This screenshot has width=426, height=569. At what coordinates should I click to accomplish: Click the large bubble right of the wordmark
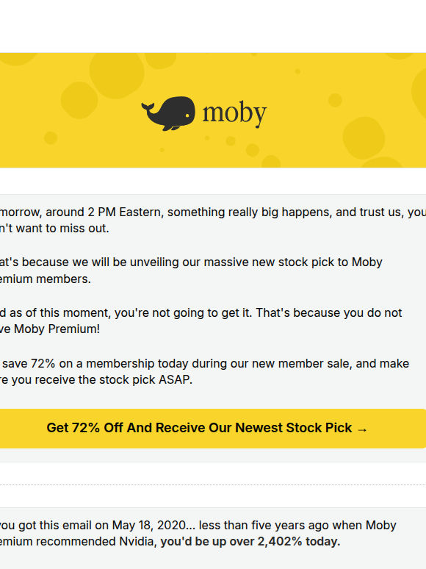pyautogui.click(x=364, y=138)
